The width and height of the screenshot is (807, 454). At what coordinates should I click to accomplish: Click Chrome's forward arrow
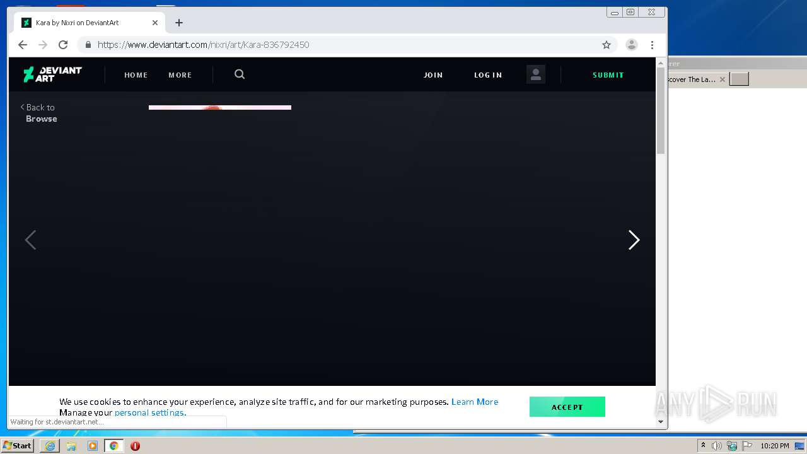tap(43, 45)
